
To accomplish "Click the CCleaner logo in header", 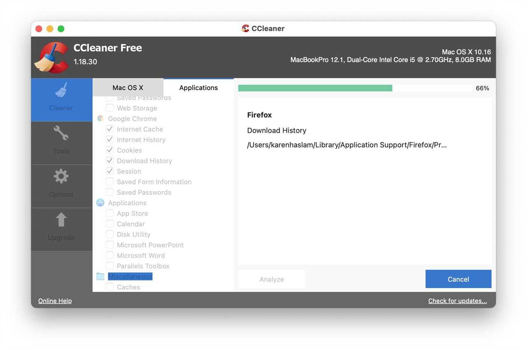I will coord(51,57).
